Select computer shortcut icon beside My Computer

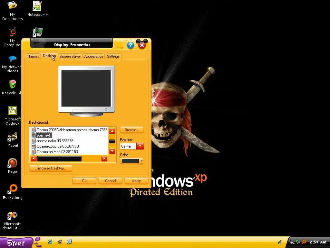tap(38, 32)
